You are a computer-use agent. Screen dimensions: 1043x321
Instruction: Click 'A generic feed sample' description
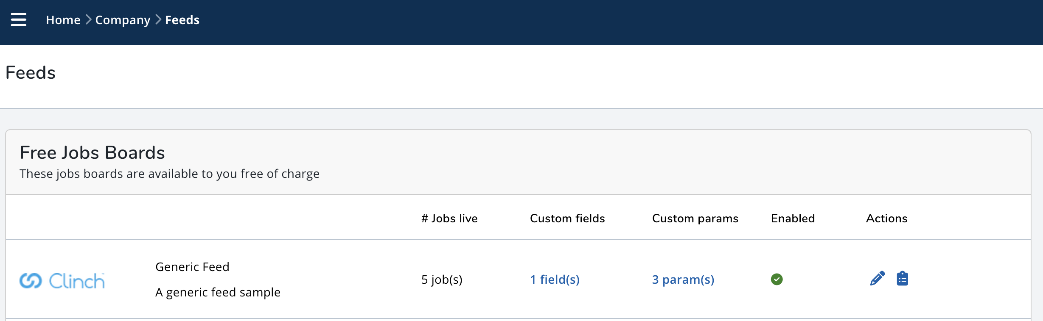point(218,292)
